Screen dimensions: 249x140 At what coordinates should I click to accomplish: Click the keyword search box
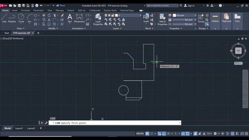tap(162, 5)
